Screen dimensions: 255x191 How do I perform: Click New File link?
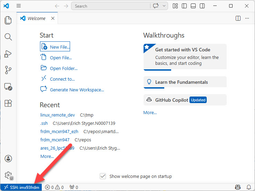coord(55,47)
